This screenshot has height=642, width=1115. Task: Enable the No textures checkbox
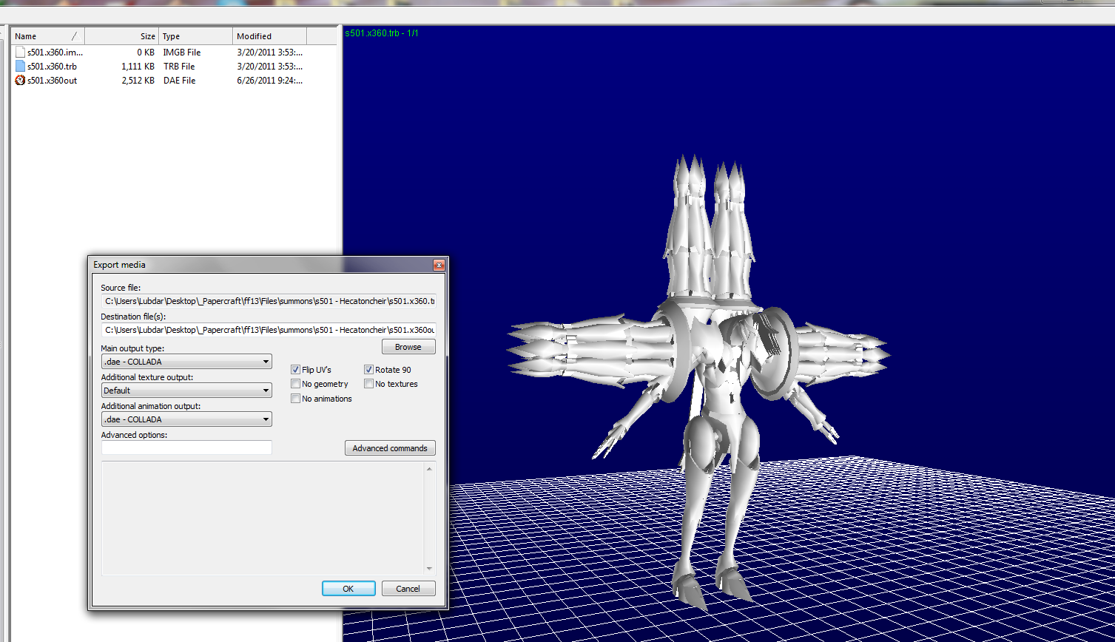(x=368, y=384)
